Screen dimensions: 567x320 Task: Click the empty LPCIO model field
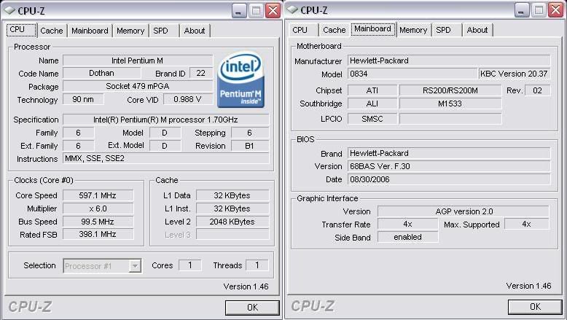450,119
